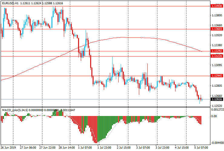Select the 1.12945 red price label
The height and width of the screenshot is (151, 224).
tap(217, 76)
